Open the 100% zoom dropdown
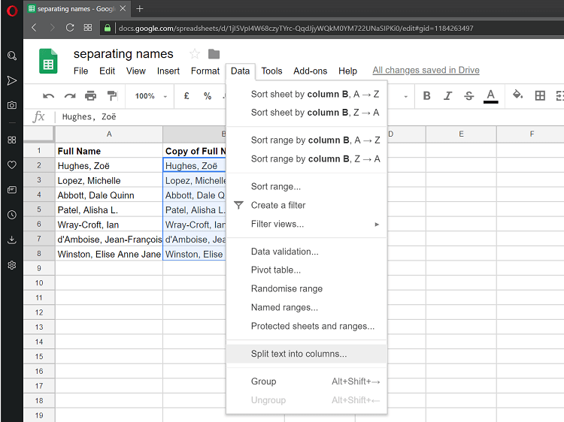Screen dimensions: 564x422 [150, 96]
